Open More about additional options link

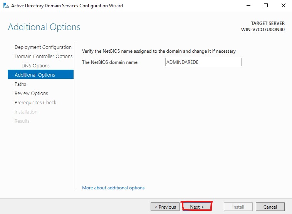[113, 188]
